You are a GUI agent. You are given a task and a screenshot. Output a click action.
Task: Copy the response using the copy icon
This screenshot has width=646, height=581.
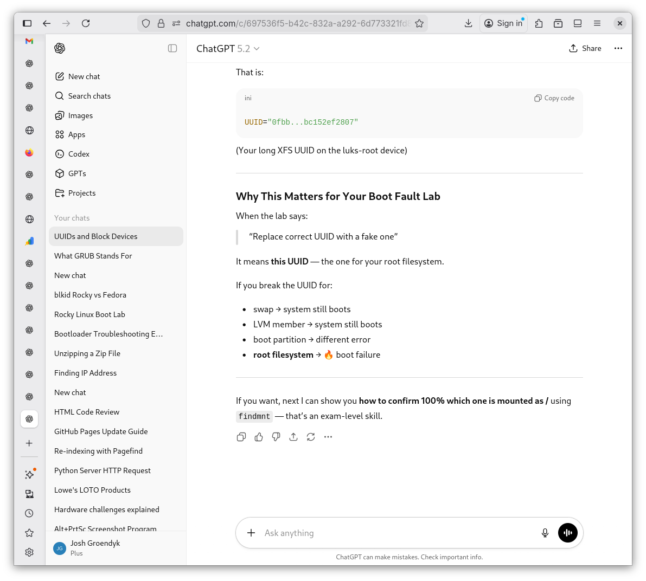tap(241, 437)
